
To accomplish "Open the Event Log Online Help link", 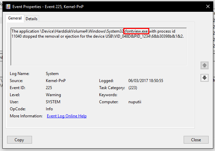I will 66,116.
